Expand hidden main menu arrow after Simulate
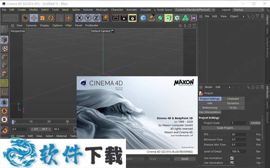This screenshot has height=168, width=270. tap(155, 10)
